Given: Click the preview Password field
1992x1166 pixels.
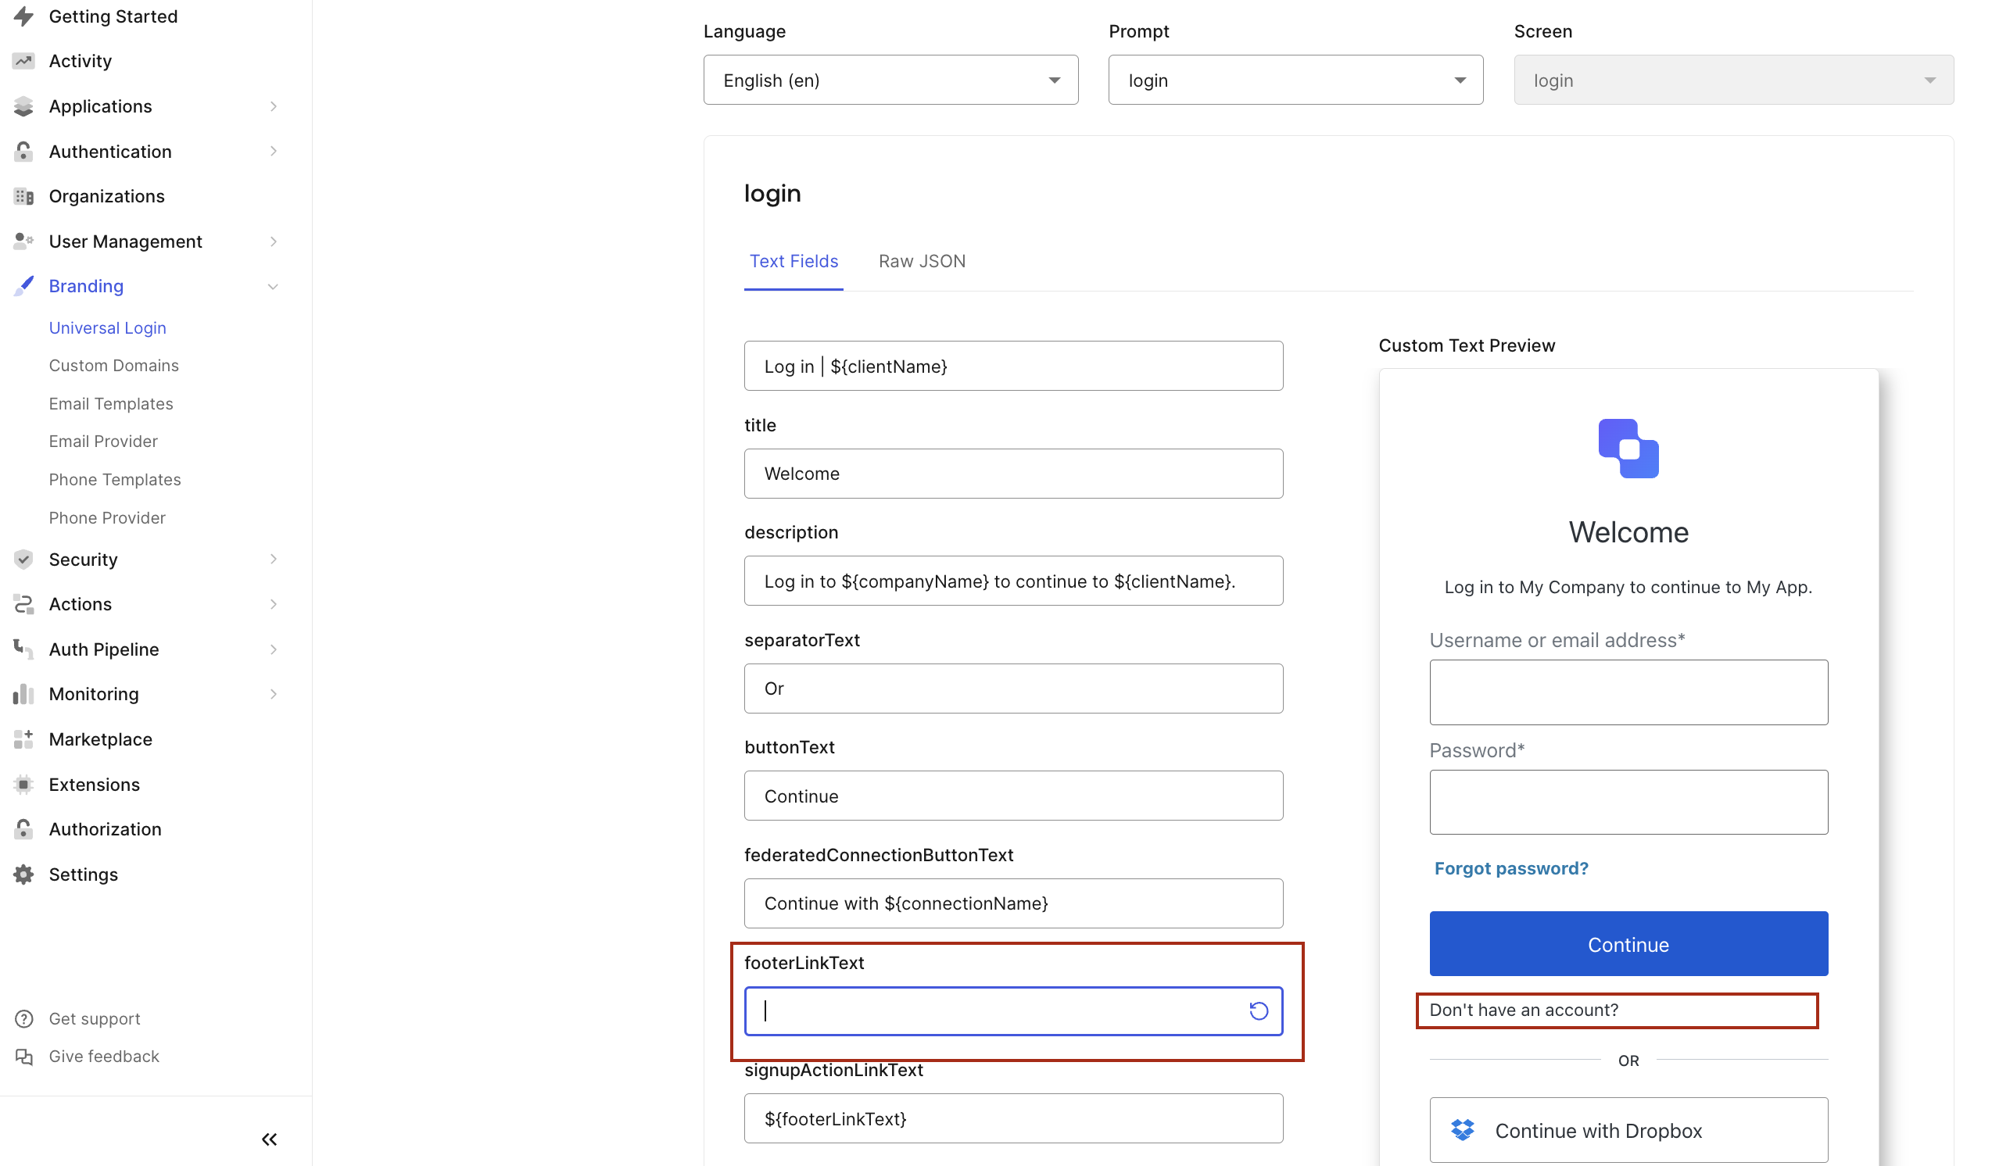Looking at the screenshot, I should tap(1628, 802).
